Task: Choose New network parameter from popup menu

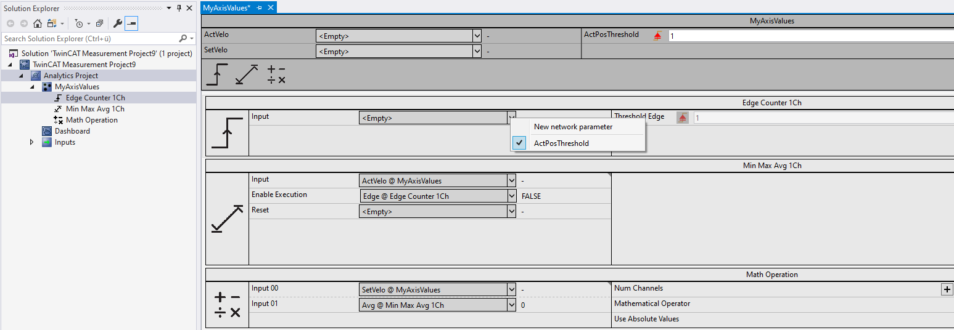Action: click(x=574, y=127)
